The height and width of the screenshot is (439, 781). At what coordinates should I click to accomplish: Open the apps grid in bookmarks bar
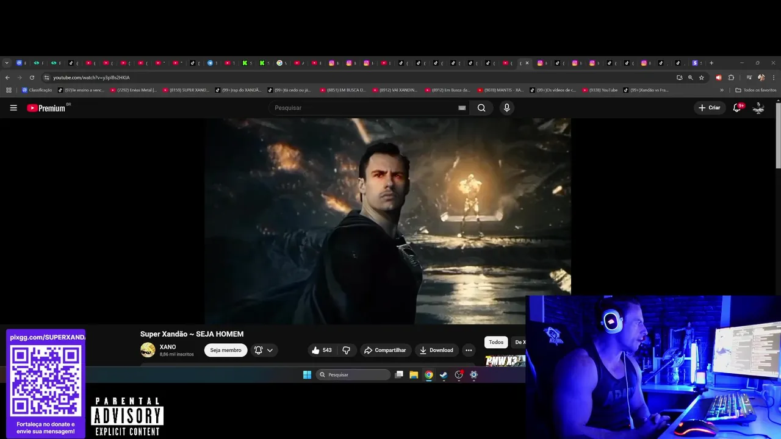(x=9, y=90)
